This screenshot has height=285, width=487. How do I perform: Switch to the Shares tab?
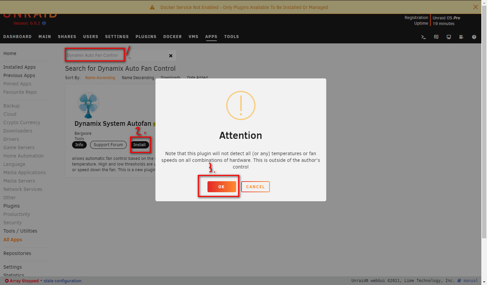click(67, 37)
